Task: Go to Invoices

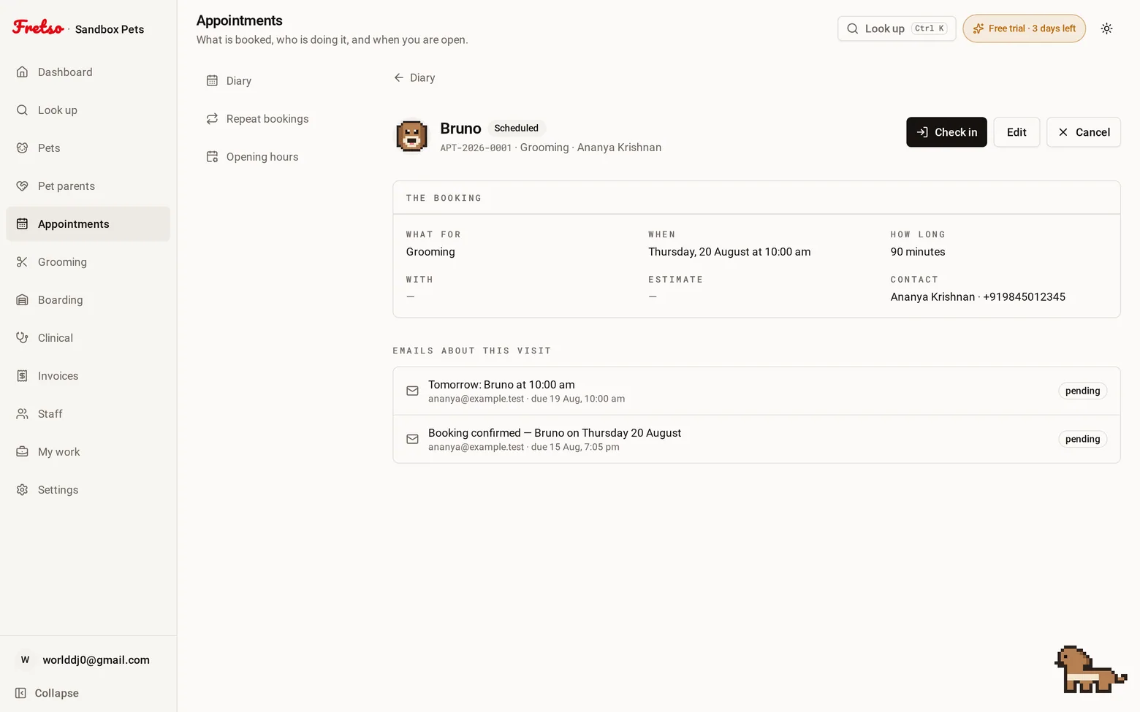Action: [x=88, y=376]
